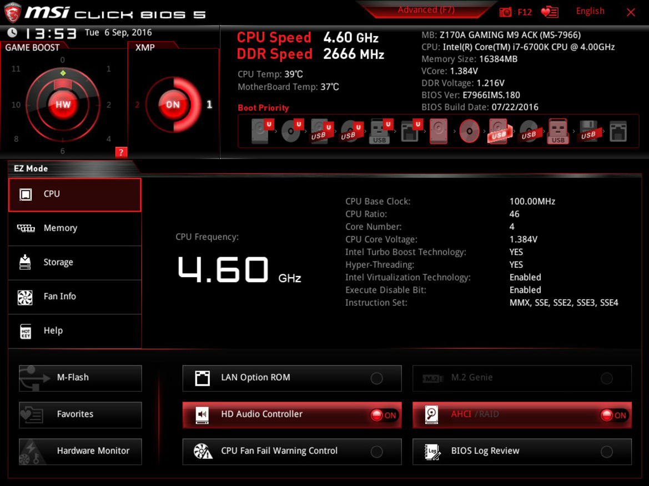This screenshot has width=649, height=486.
Task: Open the Help hotkey tab
Action: pos(75,331)
